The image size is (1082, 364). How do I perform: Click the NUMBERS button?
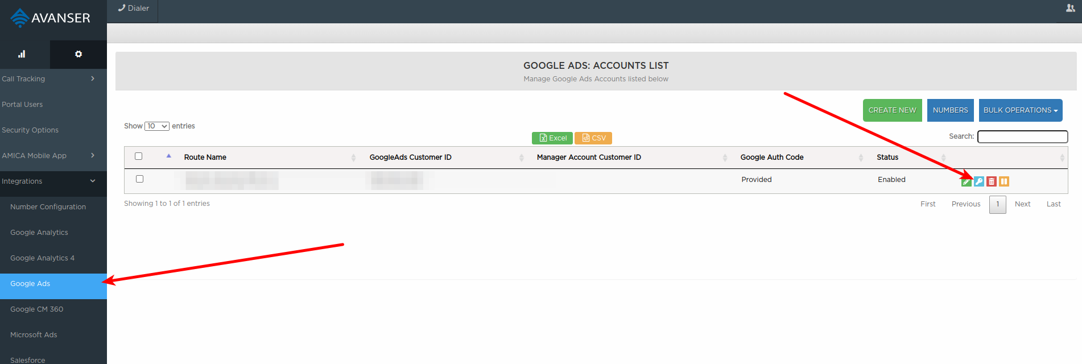[950, 110]
